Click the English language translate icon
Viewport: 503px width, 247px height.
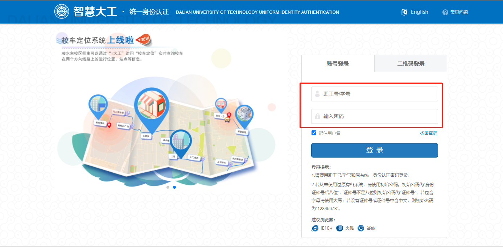point(404,12)
